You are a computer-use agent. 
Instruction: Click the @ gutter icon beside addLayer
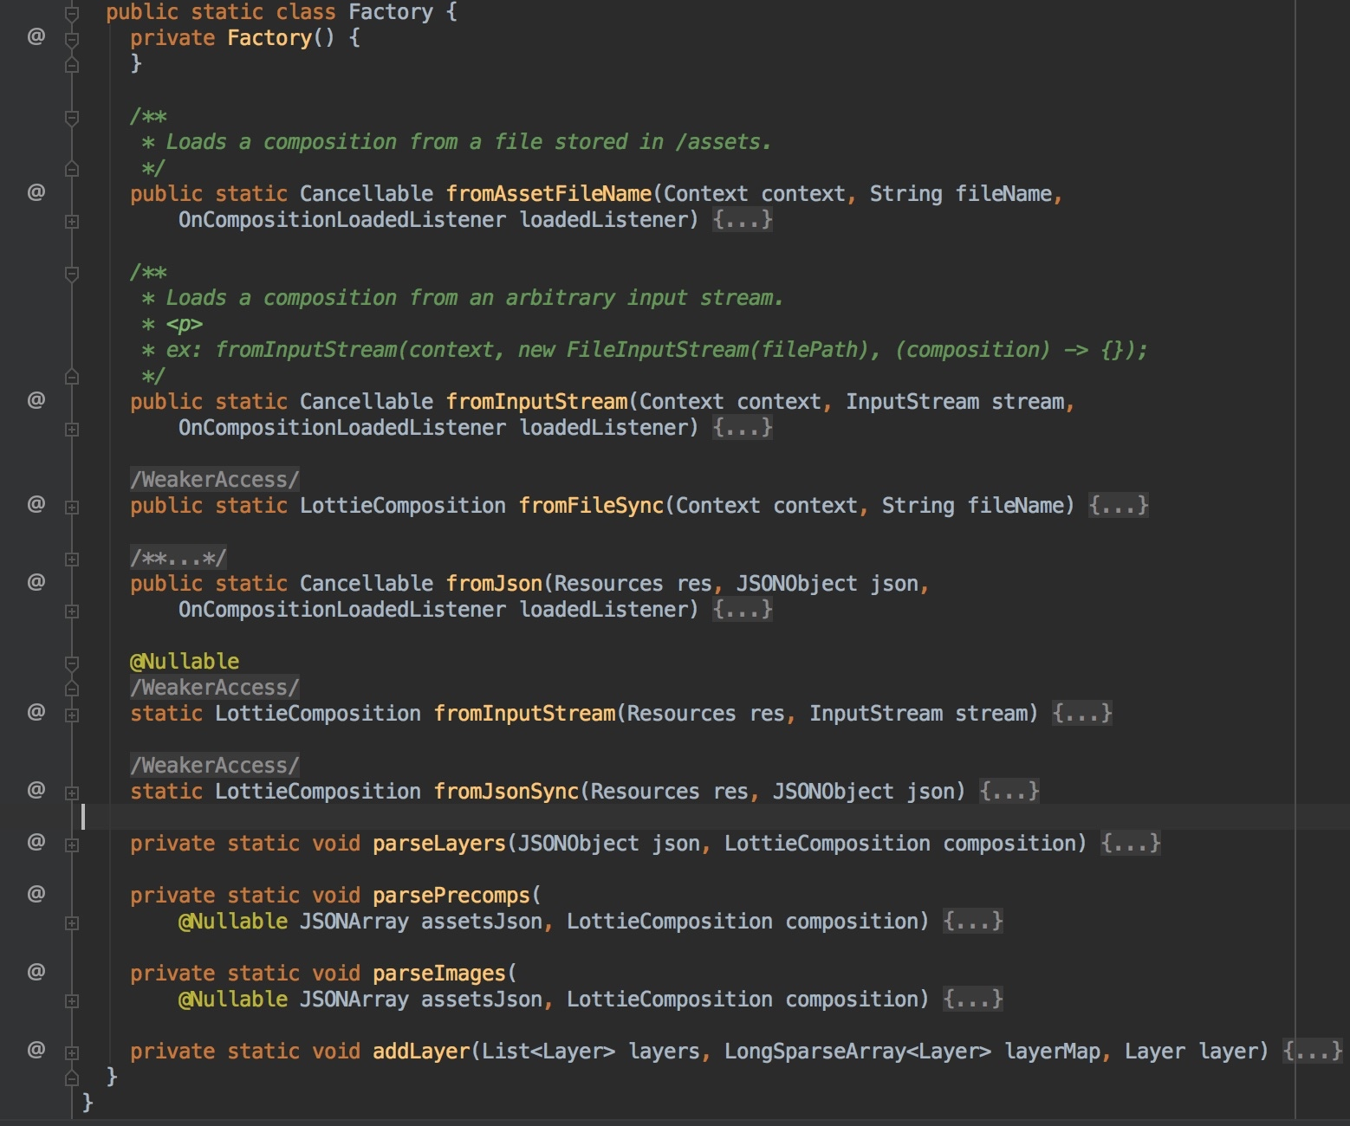point(36,1050)
